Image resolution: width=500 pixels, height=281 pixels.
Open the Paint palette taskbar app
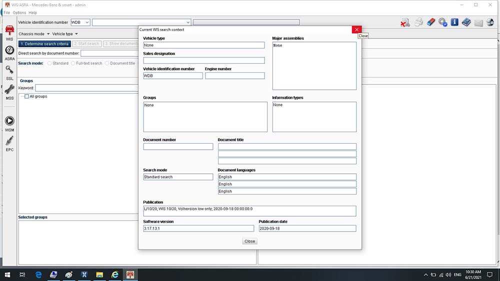click(69, 275)
